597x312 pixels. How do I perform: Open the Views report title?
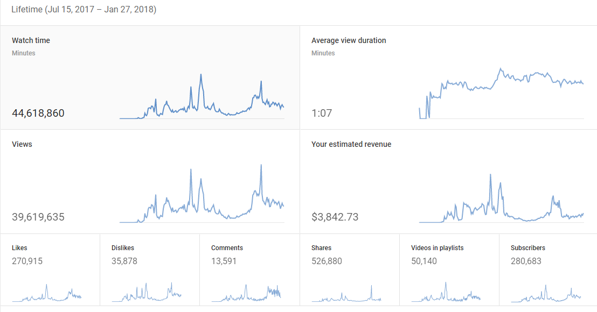[22, 144]
